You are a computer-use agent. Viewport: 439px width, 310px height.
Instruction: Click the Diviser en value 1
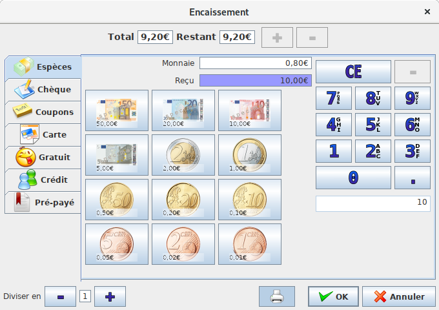point(85,296)
